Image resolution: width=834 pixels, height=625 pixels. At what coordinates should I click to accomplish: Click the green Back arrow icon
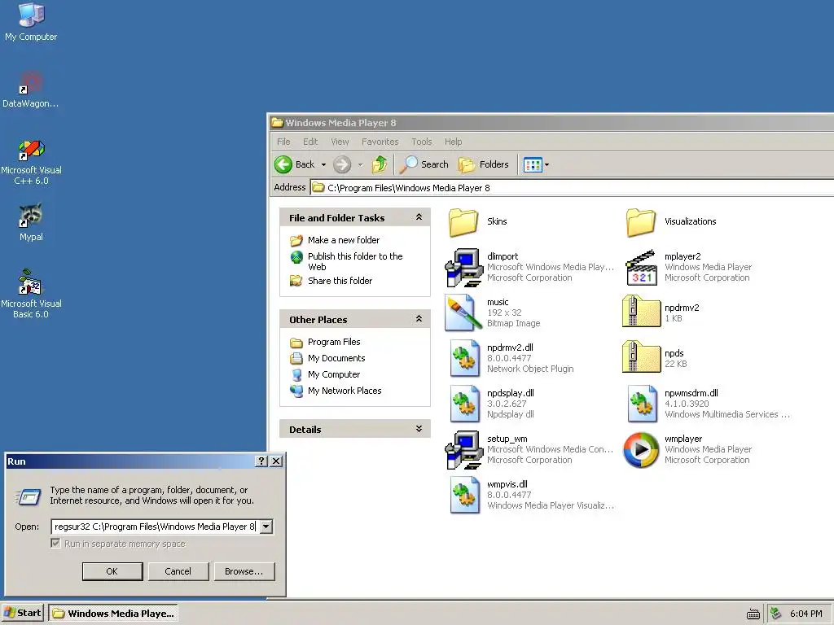(x=283, y=164)
